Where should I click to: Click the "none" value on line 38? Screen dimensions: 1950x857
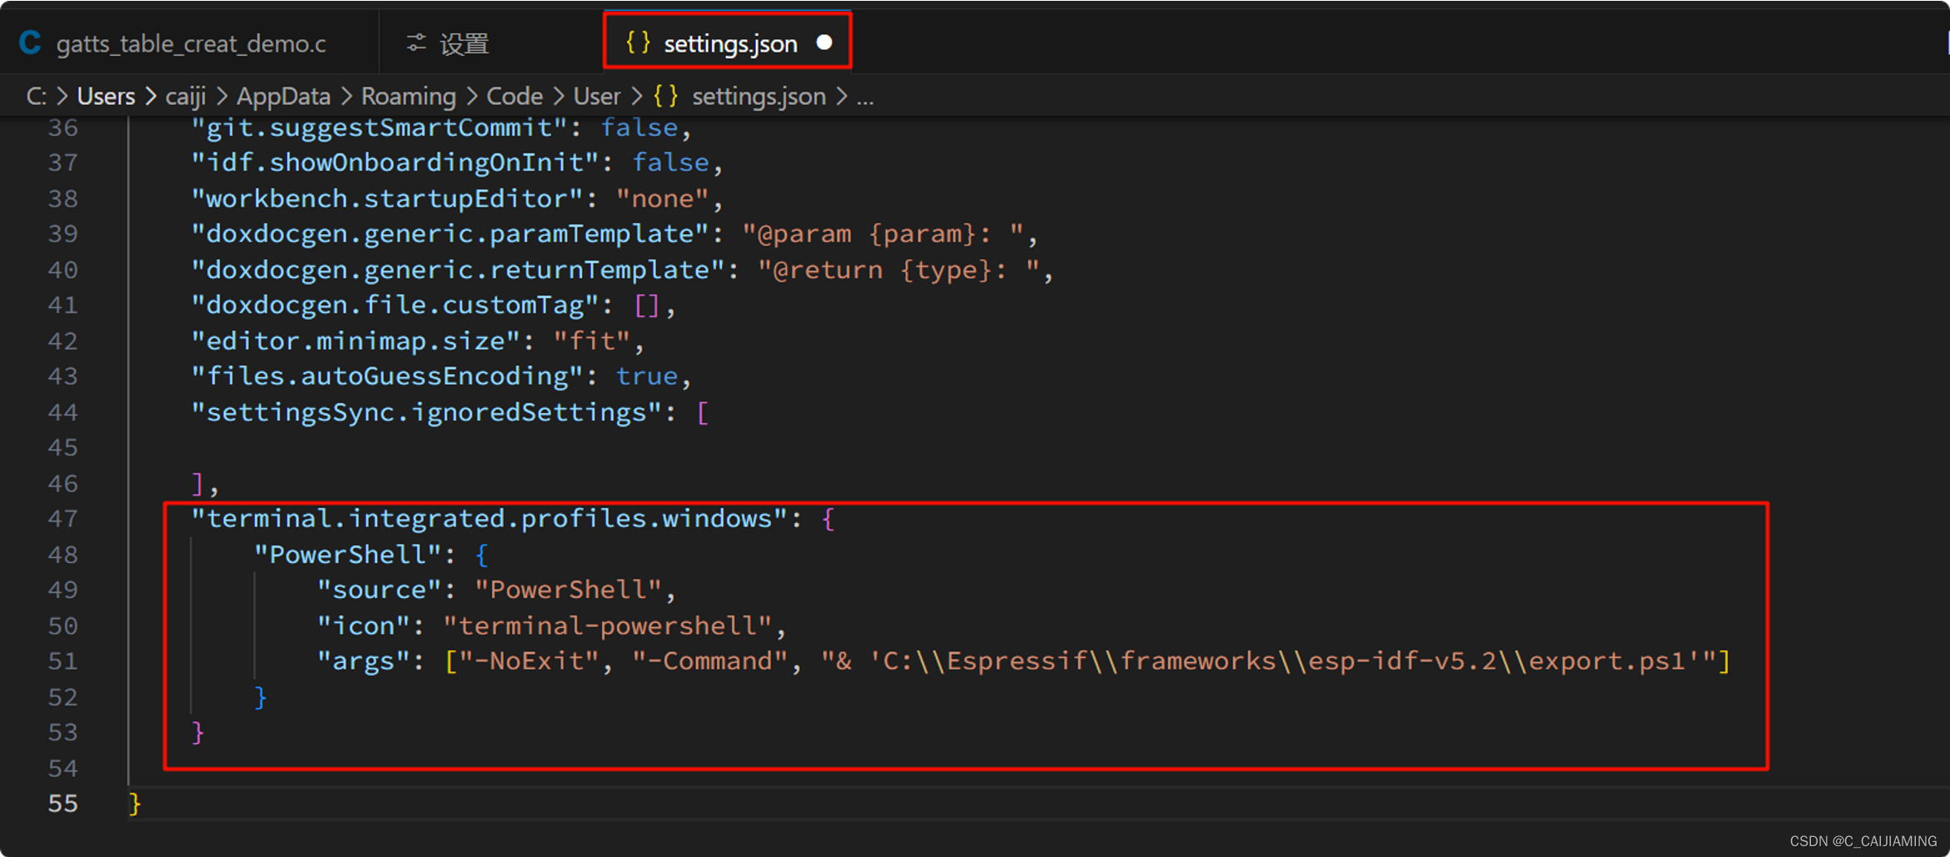click(x=662, y=198)
